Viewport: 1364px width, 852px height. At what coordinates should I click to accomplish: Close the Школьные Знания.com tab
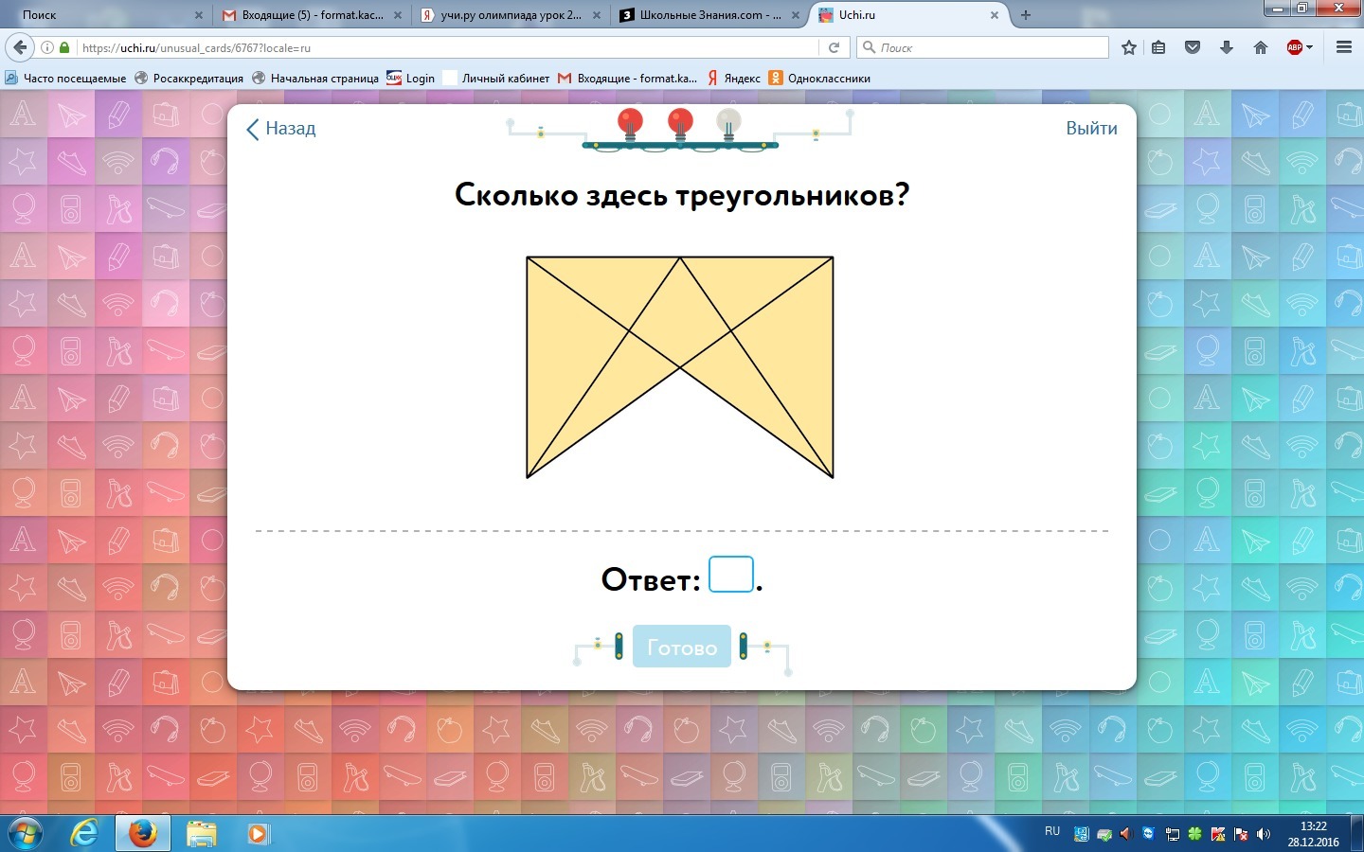pos(795,15)
